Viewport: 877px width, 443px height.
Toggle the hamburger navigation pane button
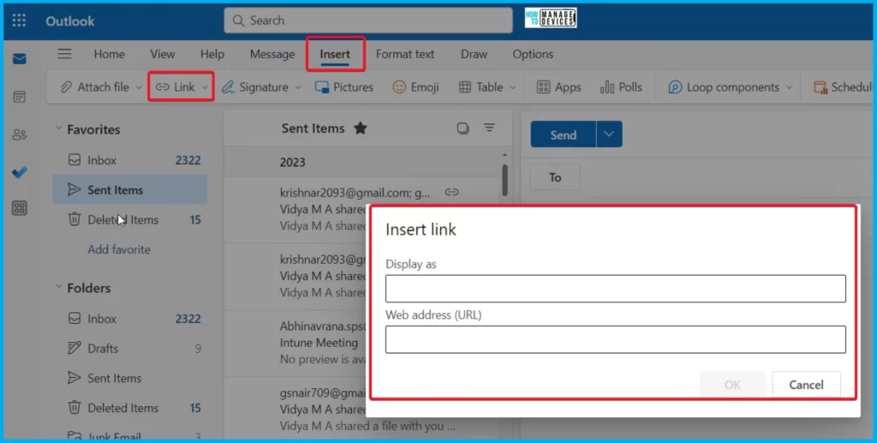64,54
